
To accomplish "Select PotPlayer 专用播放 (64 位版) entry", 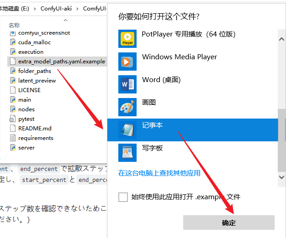I will point(193,39).
